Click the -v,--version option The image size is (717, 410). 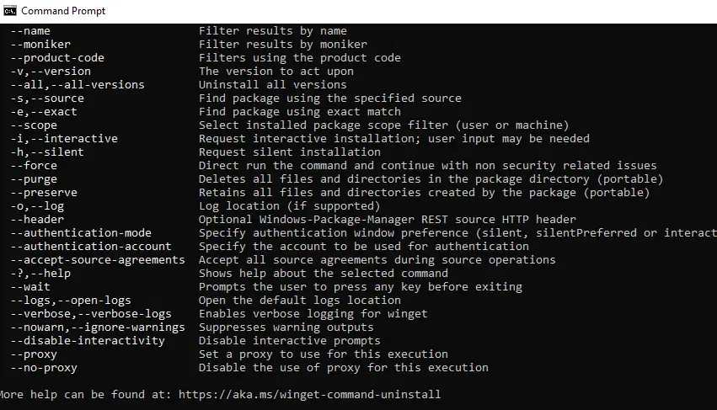(x=51, y=72)
